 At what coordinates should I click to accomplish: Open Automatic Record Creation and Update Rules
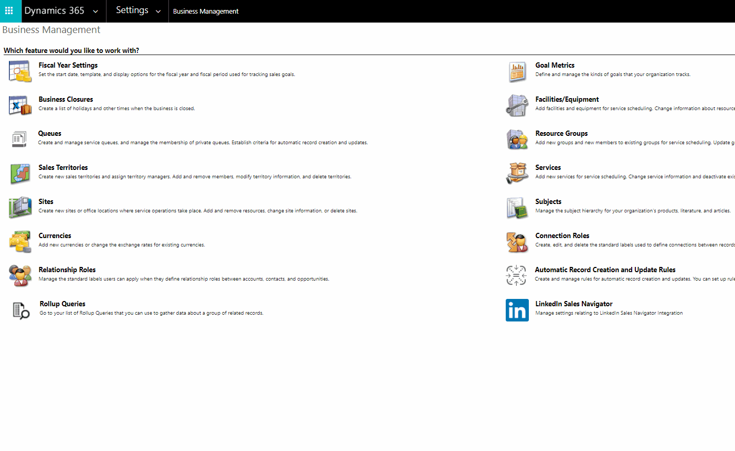tap(605, 270)
